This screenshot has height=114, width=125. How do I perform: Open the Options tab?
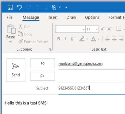[92, 17]
